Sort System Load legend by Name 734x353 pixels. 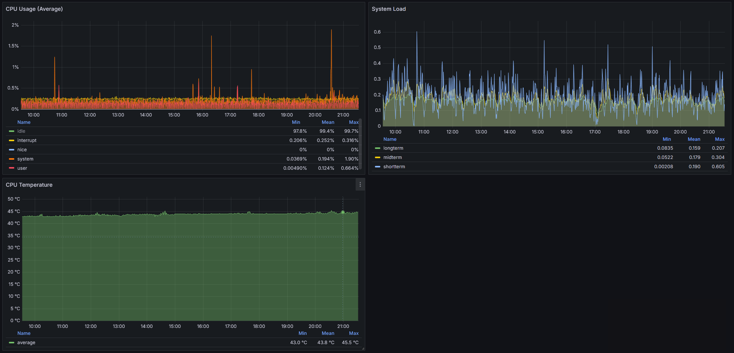tap(390, 139)
